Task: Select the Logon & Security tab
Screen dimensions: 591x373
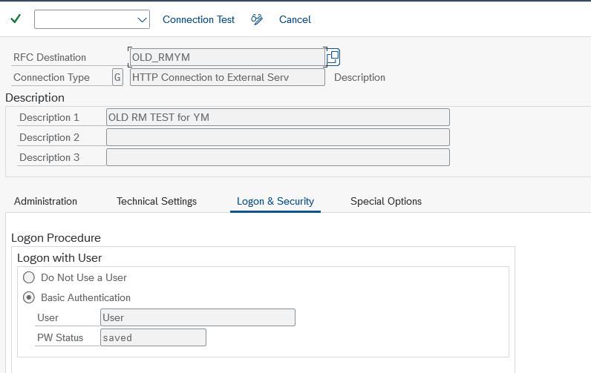Action: [275, 202]
